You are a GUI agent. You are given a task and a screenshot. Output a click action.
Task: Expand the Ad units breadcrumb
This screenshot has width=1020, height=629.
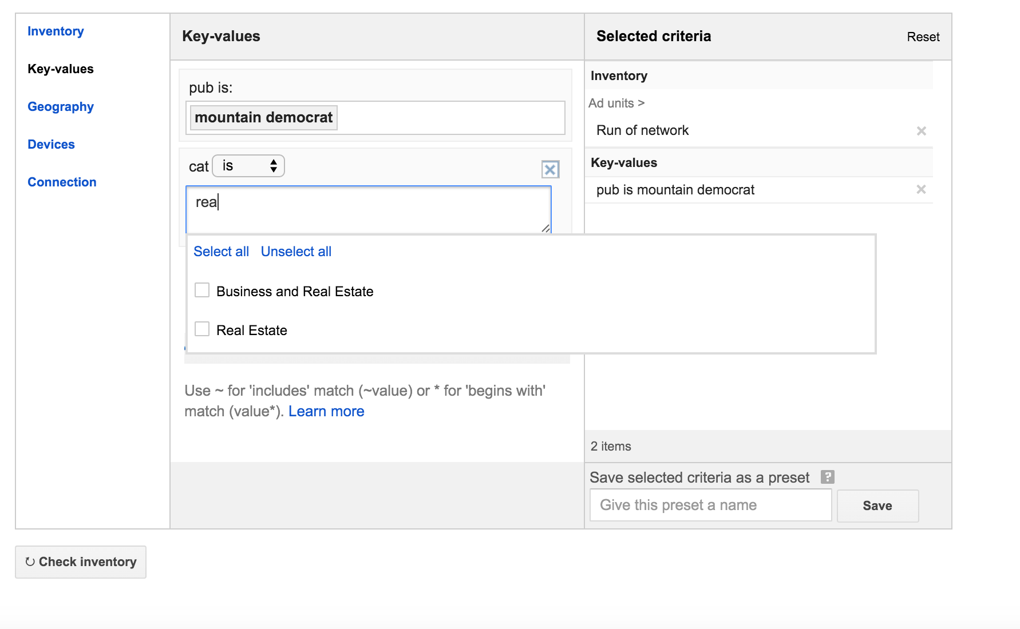click(616, 103)
